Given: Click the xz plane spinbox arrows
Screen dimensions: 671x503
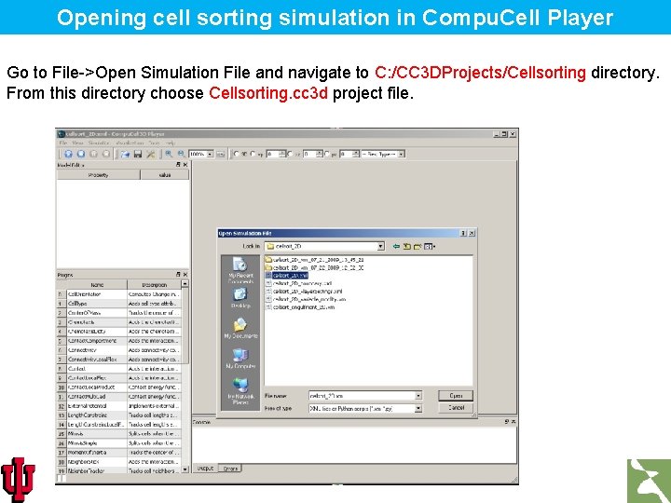Looking at the screenshot, I should click(x=319, y=154).
